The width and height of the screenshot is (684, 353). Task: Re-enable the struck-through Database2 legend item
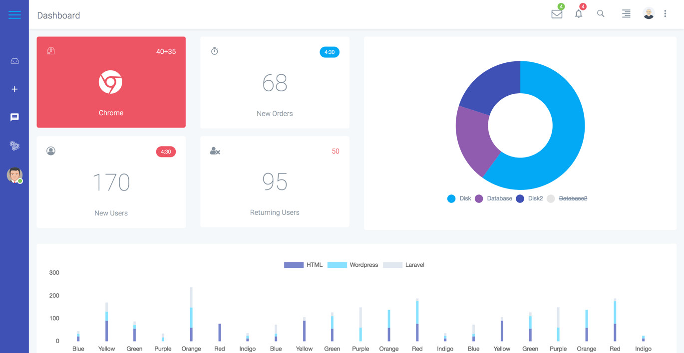point(567,198)
